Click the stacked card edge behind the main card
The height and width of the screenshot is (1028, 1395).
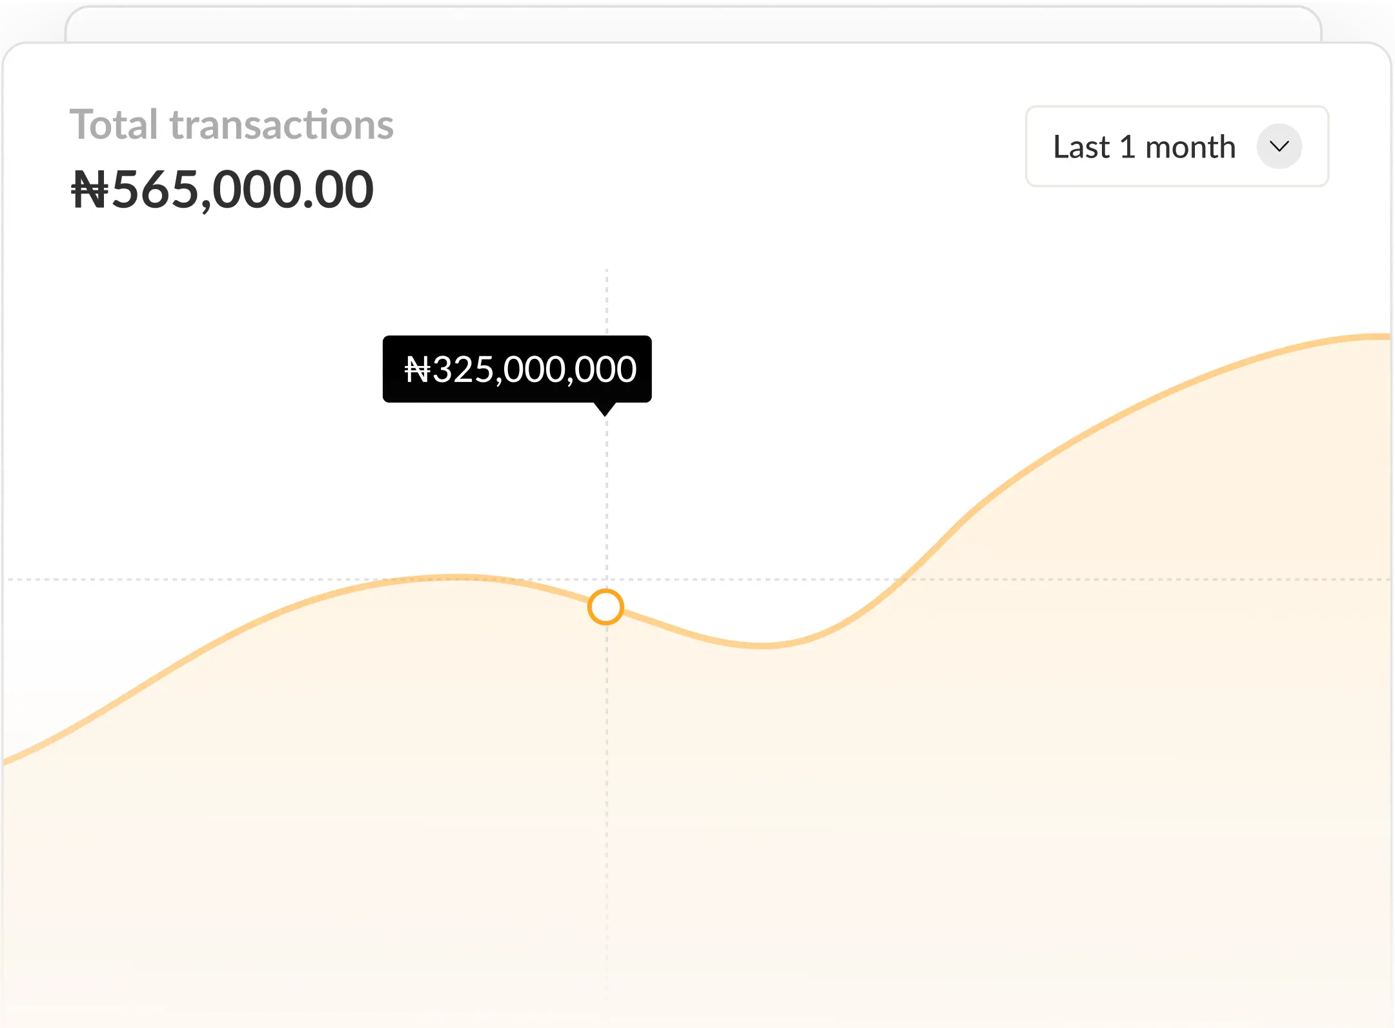click(693, 23)
